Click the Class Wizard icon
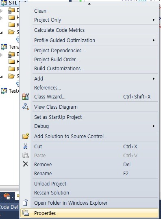This screenshot has height=219, width=161. click(x=26, y=97)
